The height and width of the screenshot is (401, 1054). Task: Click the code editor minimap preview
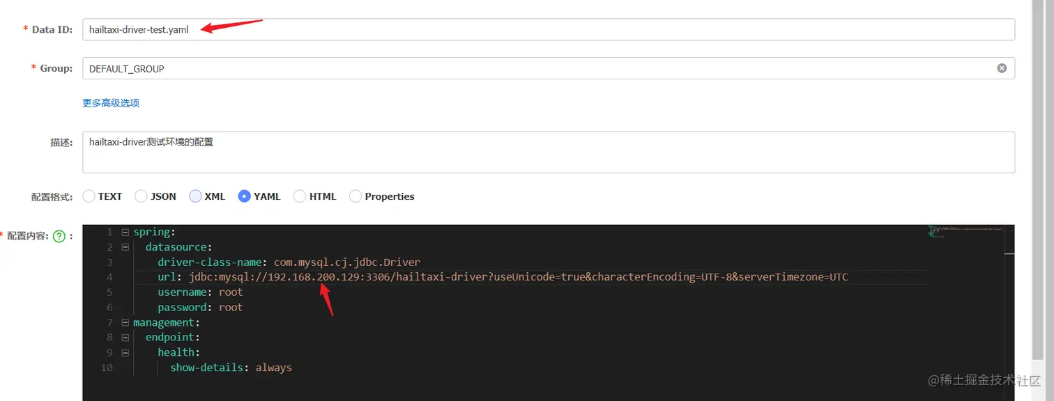(x=965, y=231)
